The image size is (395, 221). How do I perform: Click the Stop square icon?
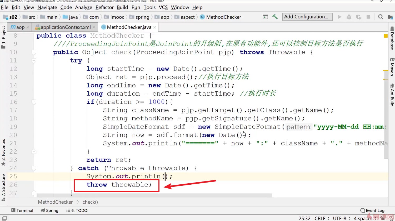(x=368, y=17)
